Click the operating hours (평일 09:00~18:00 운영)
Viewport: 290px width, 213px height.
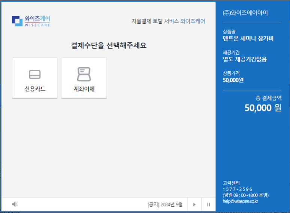click(x=246, y=195)
